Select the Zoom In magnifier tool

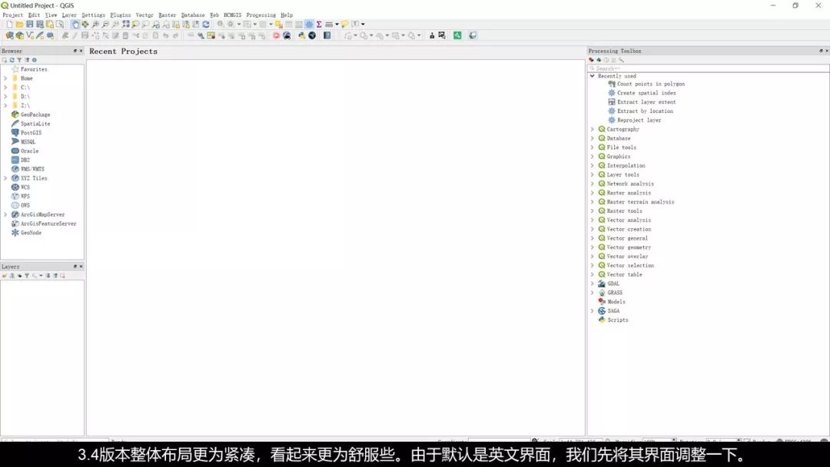[95, 25]
